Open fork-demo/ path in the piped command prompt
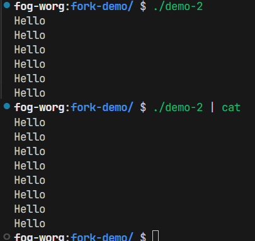Viewport: 255px width, 241px height. click(x=102, y=107)
